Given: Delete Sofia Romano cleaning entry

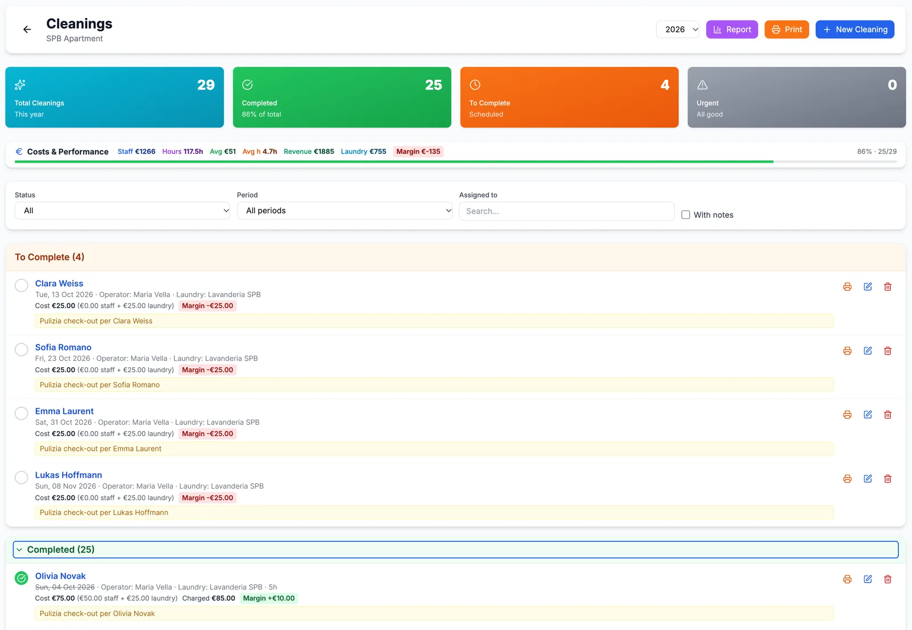Looking at the screenshot, I should 887,351.
